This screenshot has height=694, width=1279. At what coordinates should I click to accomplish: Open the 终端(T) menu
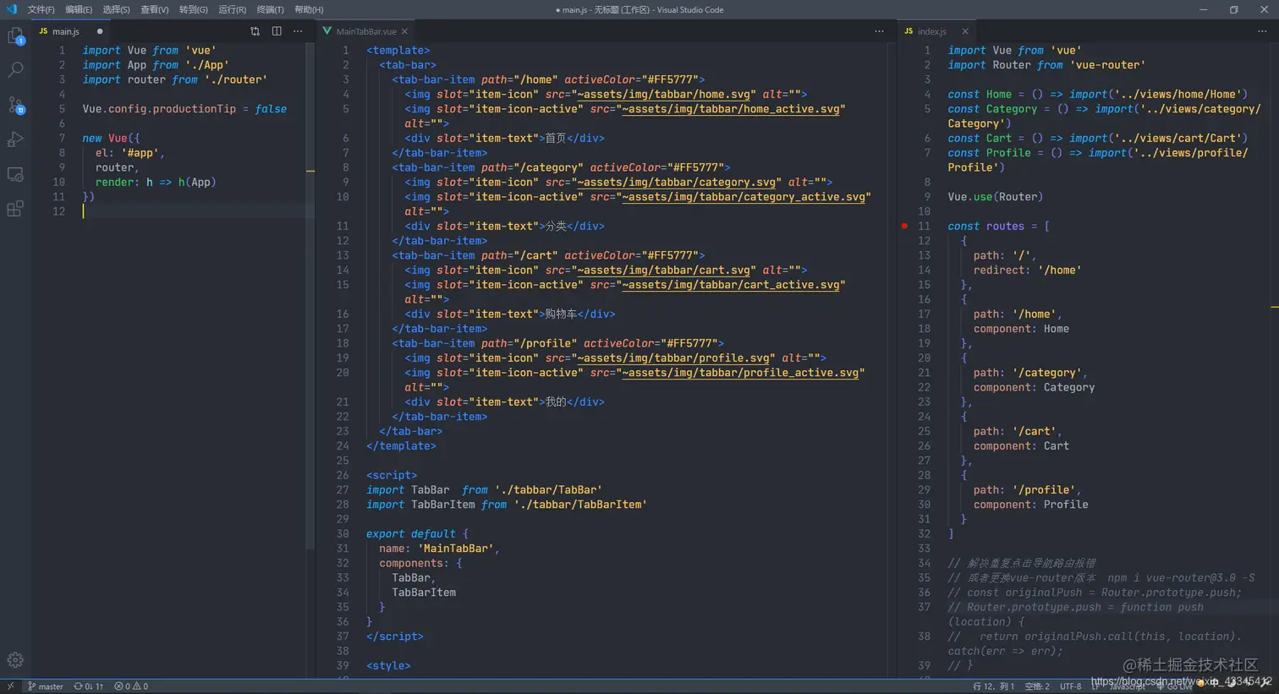click(x=270, y=9)
